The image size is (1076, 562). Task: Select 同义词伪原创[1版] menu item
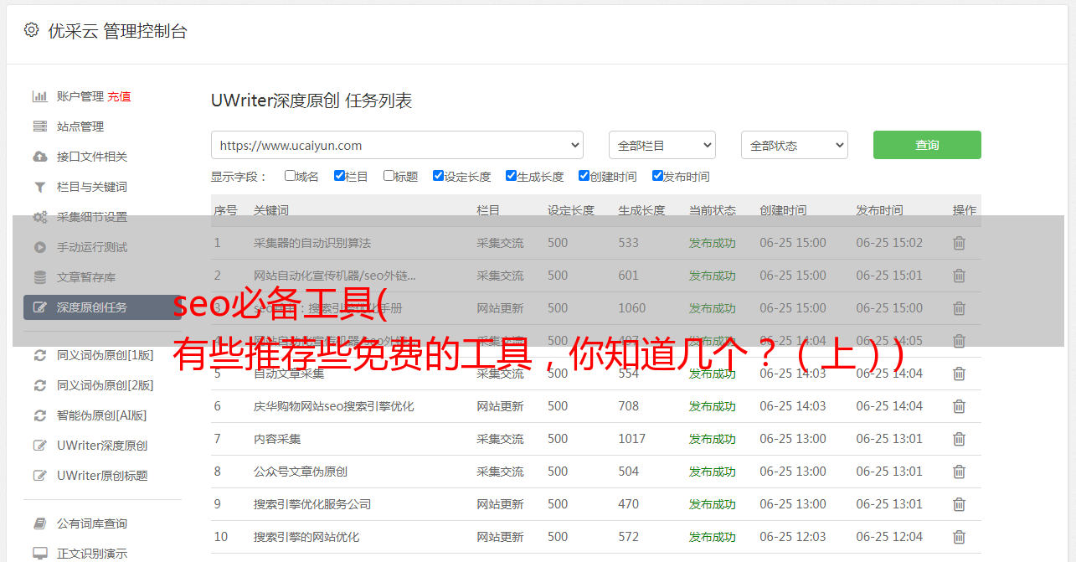coord(105,355)
